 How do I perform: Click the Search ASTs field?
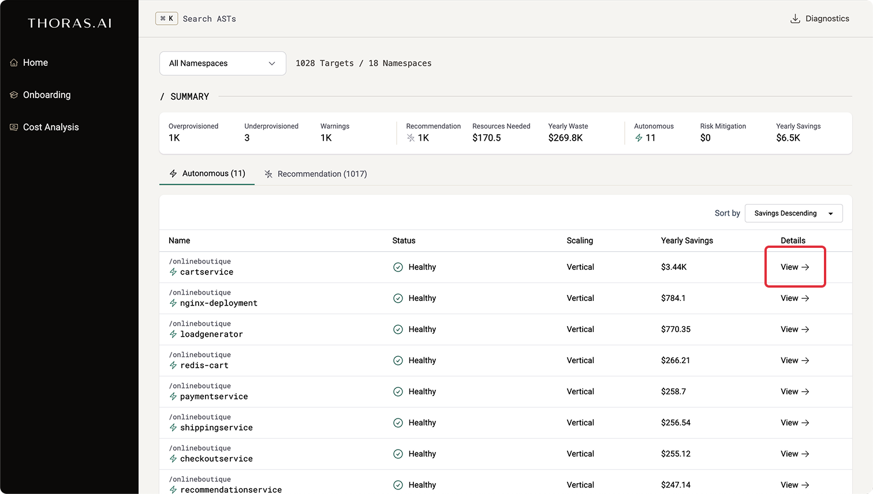pos(209,19)
